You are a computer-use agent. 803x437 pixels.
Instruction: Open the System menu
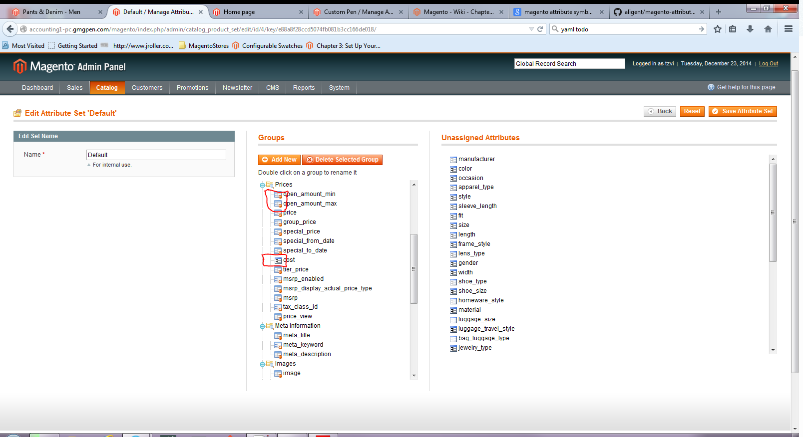[x=339, y=88]
